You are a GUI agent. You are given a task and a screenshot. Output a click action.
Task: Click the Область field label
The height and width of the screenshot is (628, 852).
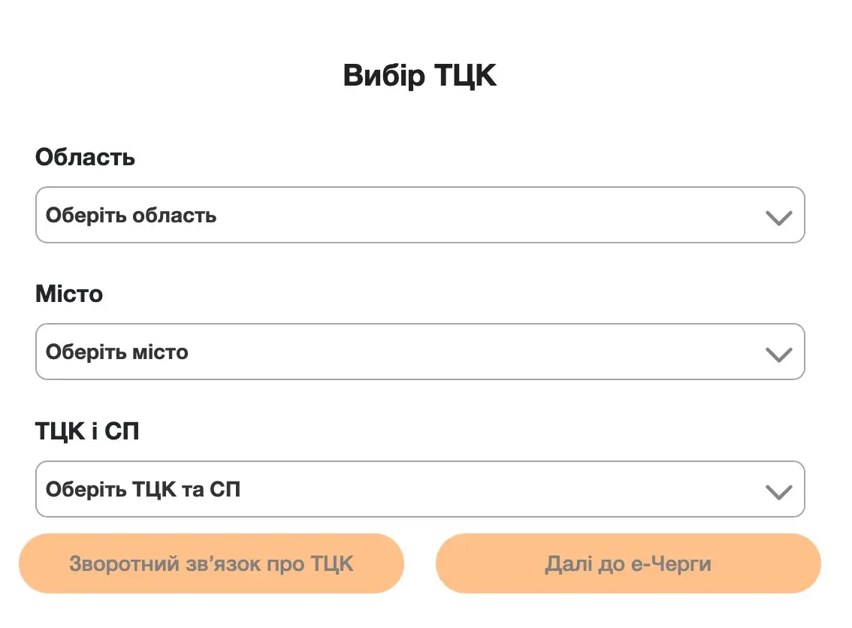click(x=85, y=157)
